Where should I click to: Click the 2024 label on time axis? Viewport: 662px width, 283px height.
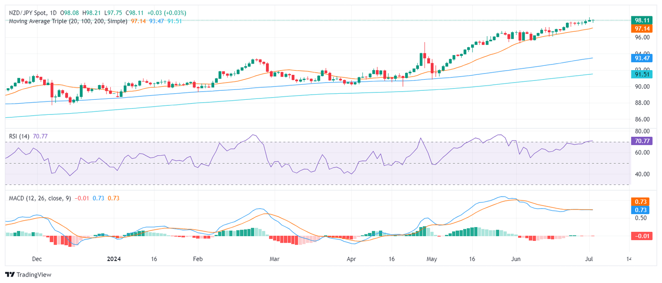pyautogui.click(x=114, y=259)
